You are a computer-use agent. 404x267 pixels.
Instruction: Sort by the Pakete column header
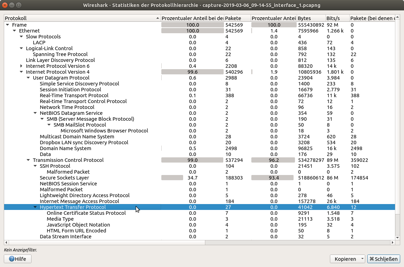coord(237,18)
